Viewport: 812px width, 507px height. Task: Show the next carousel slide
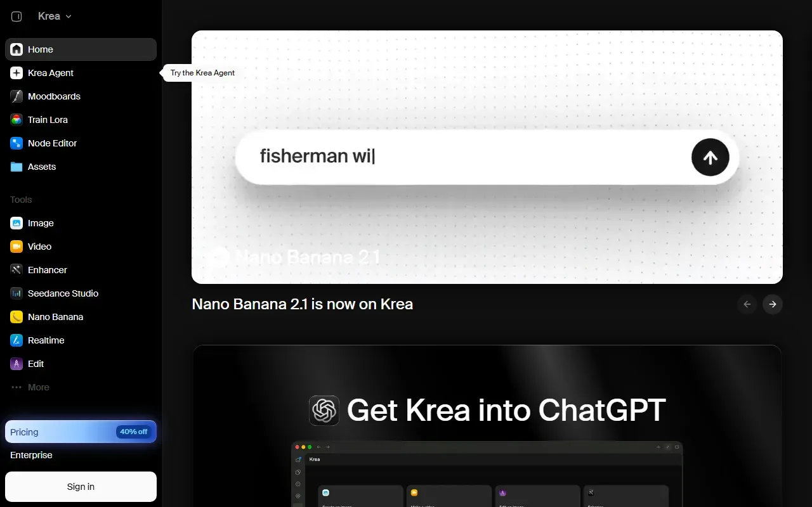(x=773, y=304)
